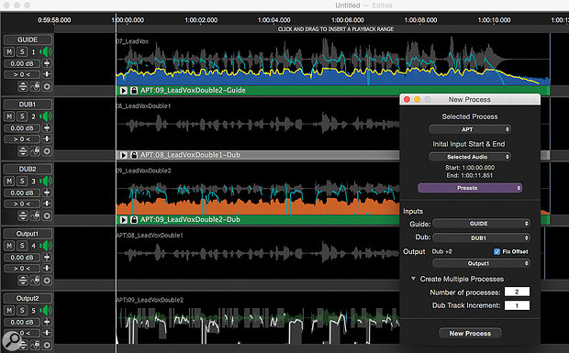Click lock icon on APT:08_LeadVoxDouble1-Dub bar
Viewport: 569px width, 353px height.
click(x=134, y=155)
